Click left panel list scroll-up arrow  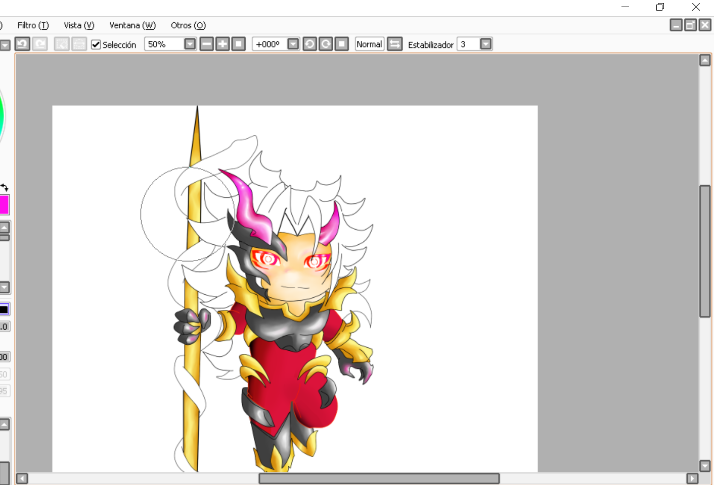pos(5,227)
